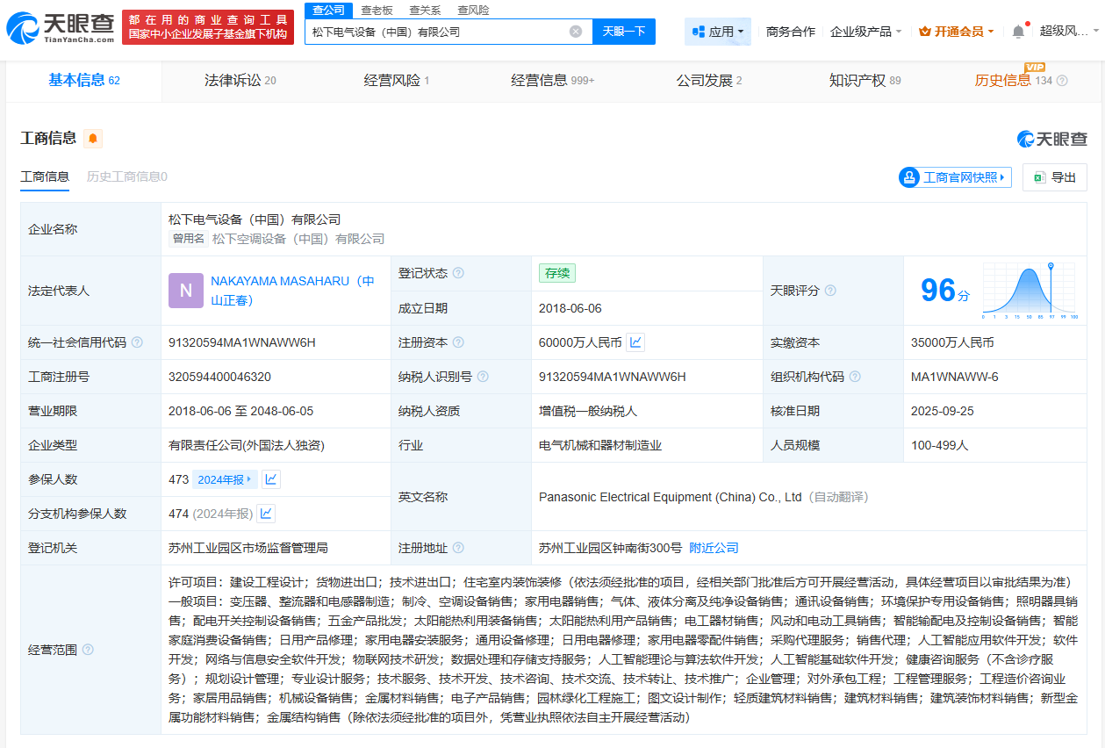Click the chart icon beside insured persons 473

(x=270, y=479)
